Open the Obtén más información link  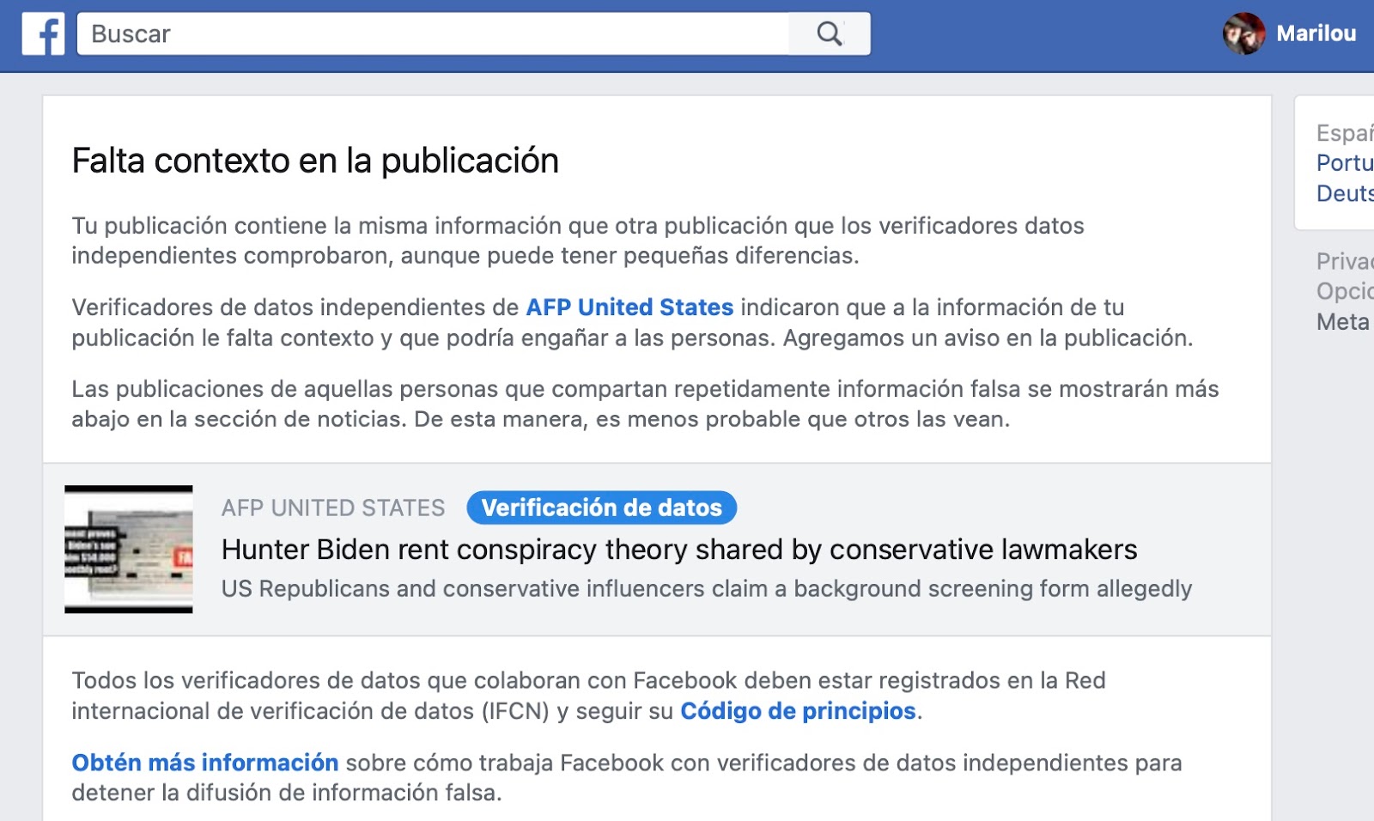(x=204, y=763)
